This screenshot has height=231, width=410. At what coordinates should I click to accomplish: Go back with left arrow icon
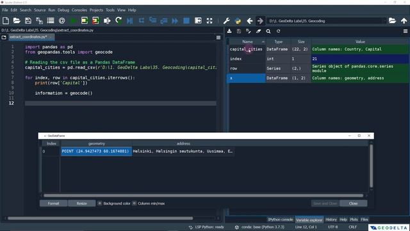[x=249, y=21]
